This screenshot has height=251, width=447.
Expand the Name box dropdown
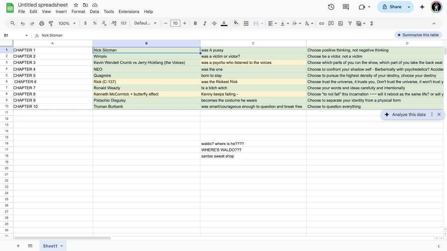[26, 36]
